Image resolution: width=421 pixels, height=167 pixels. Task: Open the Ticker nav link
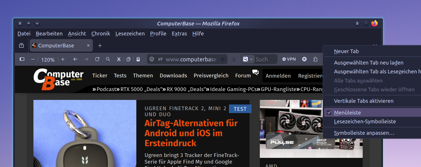pos(100,76)
